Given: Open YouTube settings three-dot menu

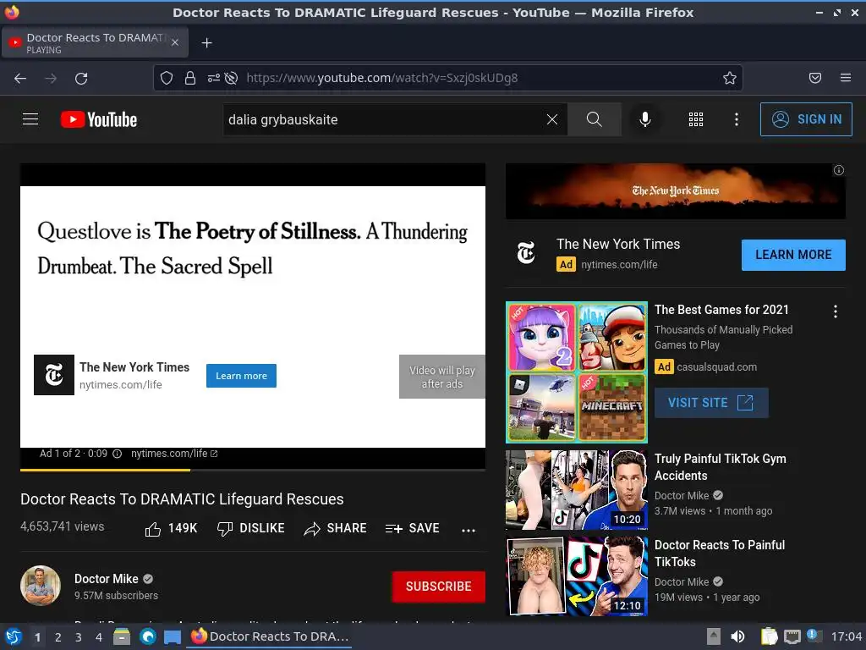Looking at the screenshot, I should pyautogui.click(x=737, y=119).
